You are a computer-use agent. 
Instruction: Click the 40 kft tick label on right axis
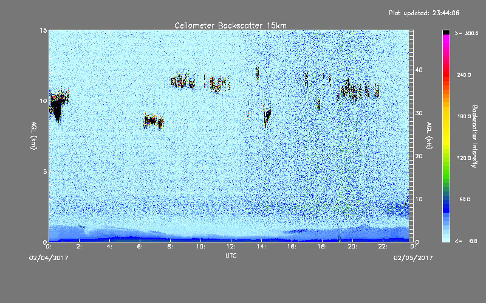pyautogui.click(x=419, y=70)
